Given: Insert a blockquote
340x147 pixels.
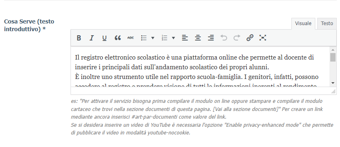Looking at the screenshot, I should tap(118, 38).
